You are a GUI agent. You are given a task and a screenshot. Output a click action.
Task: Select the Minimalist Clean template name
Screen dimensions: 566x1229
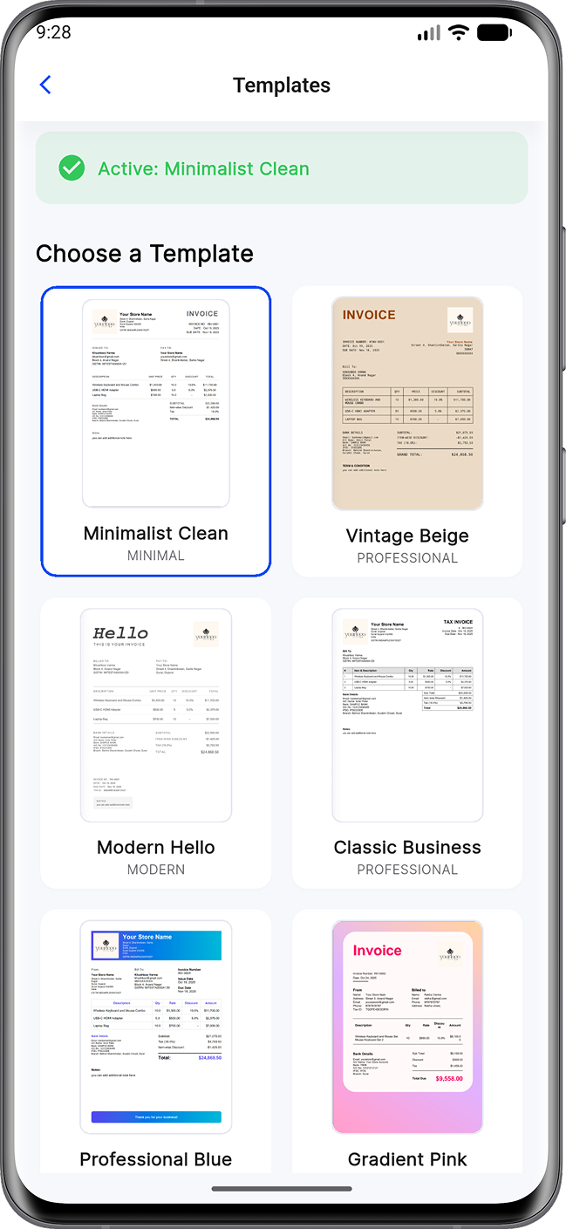pyautogui.click(x=156, y=533)
